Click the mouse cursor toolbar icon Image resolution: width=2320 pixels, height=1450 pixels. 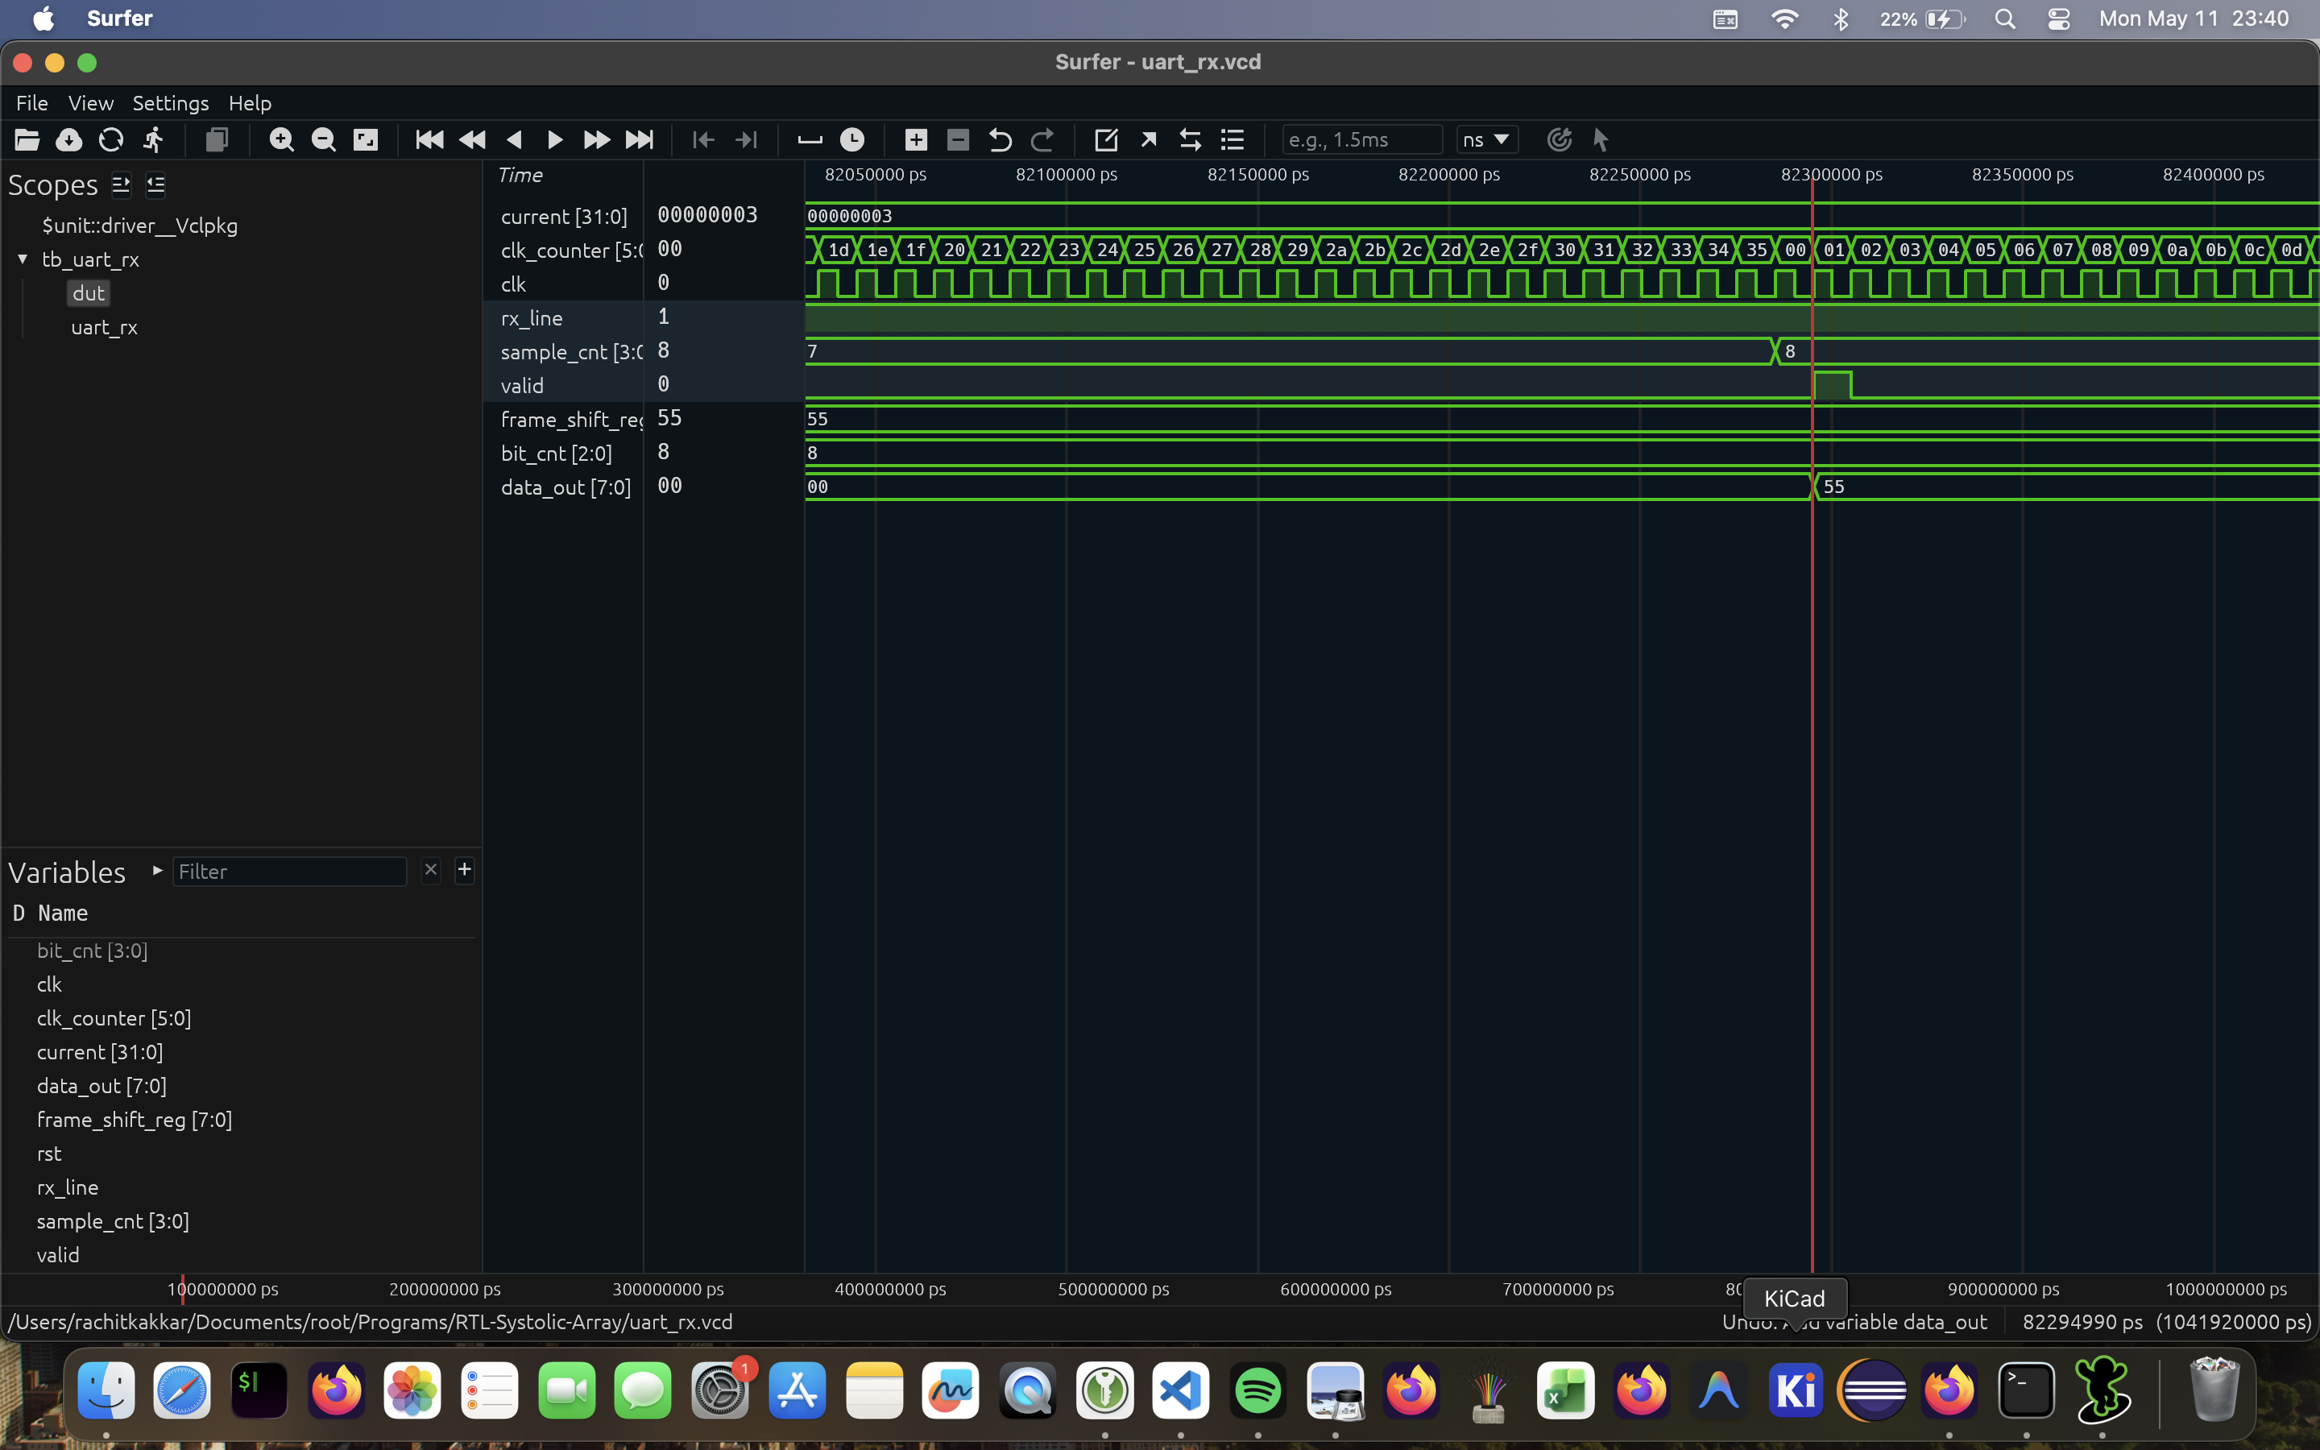click(x=1600, y=140)
